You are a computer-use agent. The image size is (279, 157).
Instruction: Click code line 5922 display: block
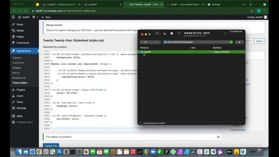click(67, 106)
